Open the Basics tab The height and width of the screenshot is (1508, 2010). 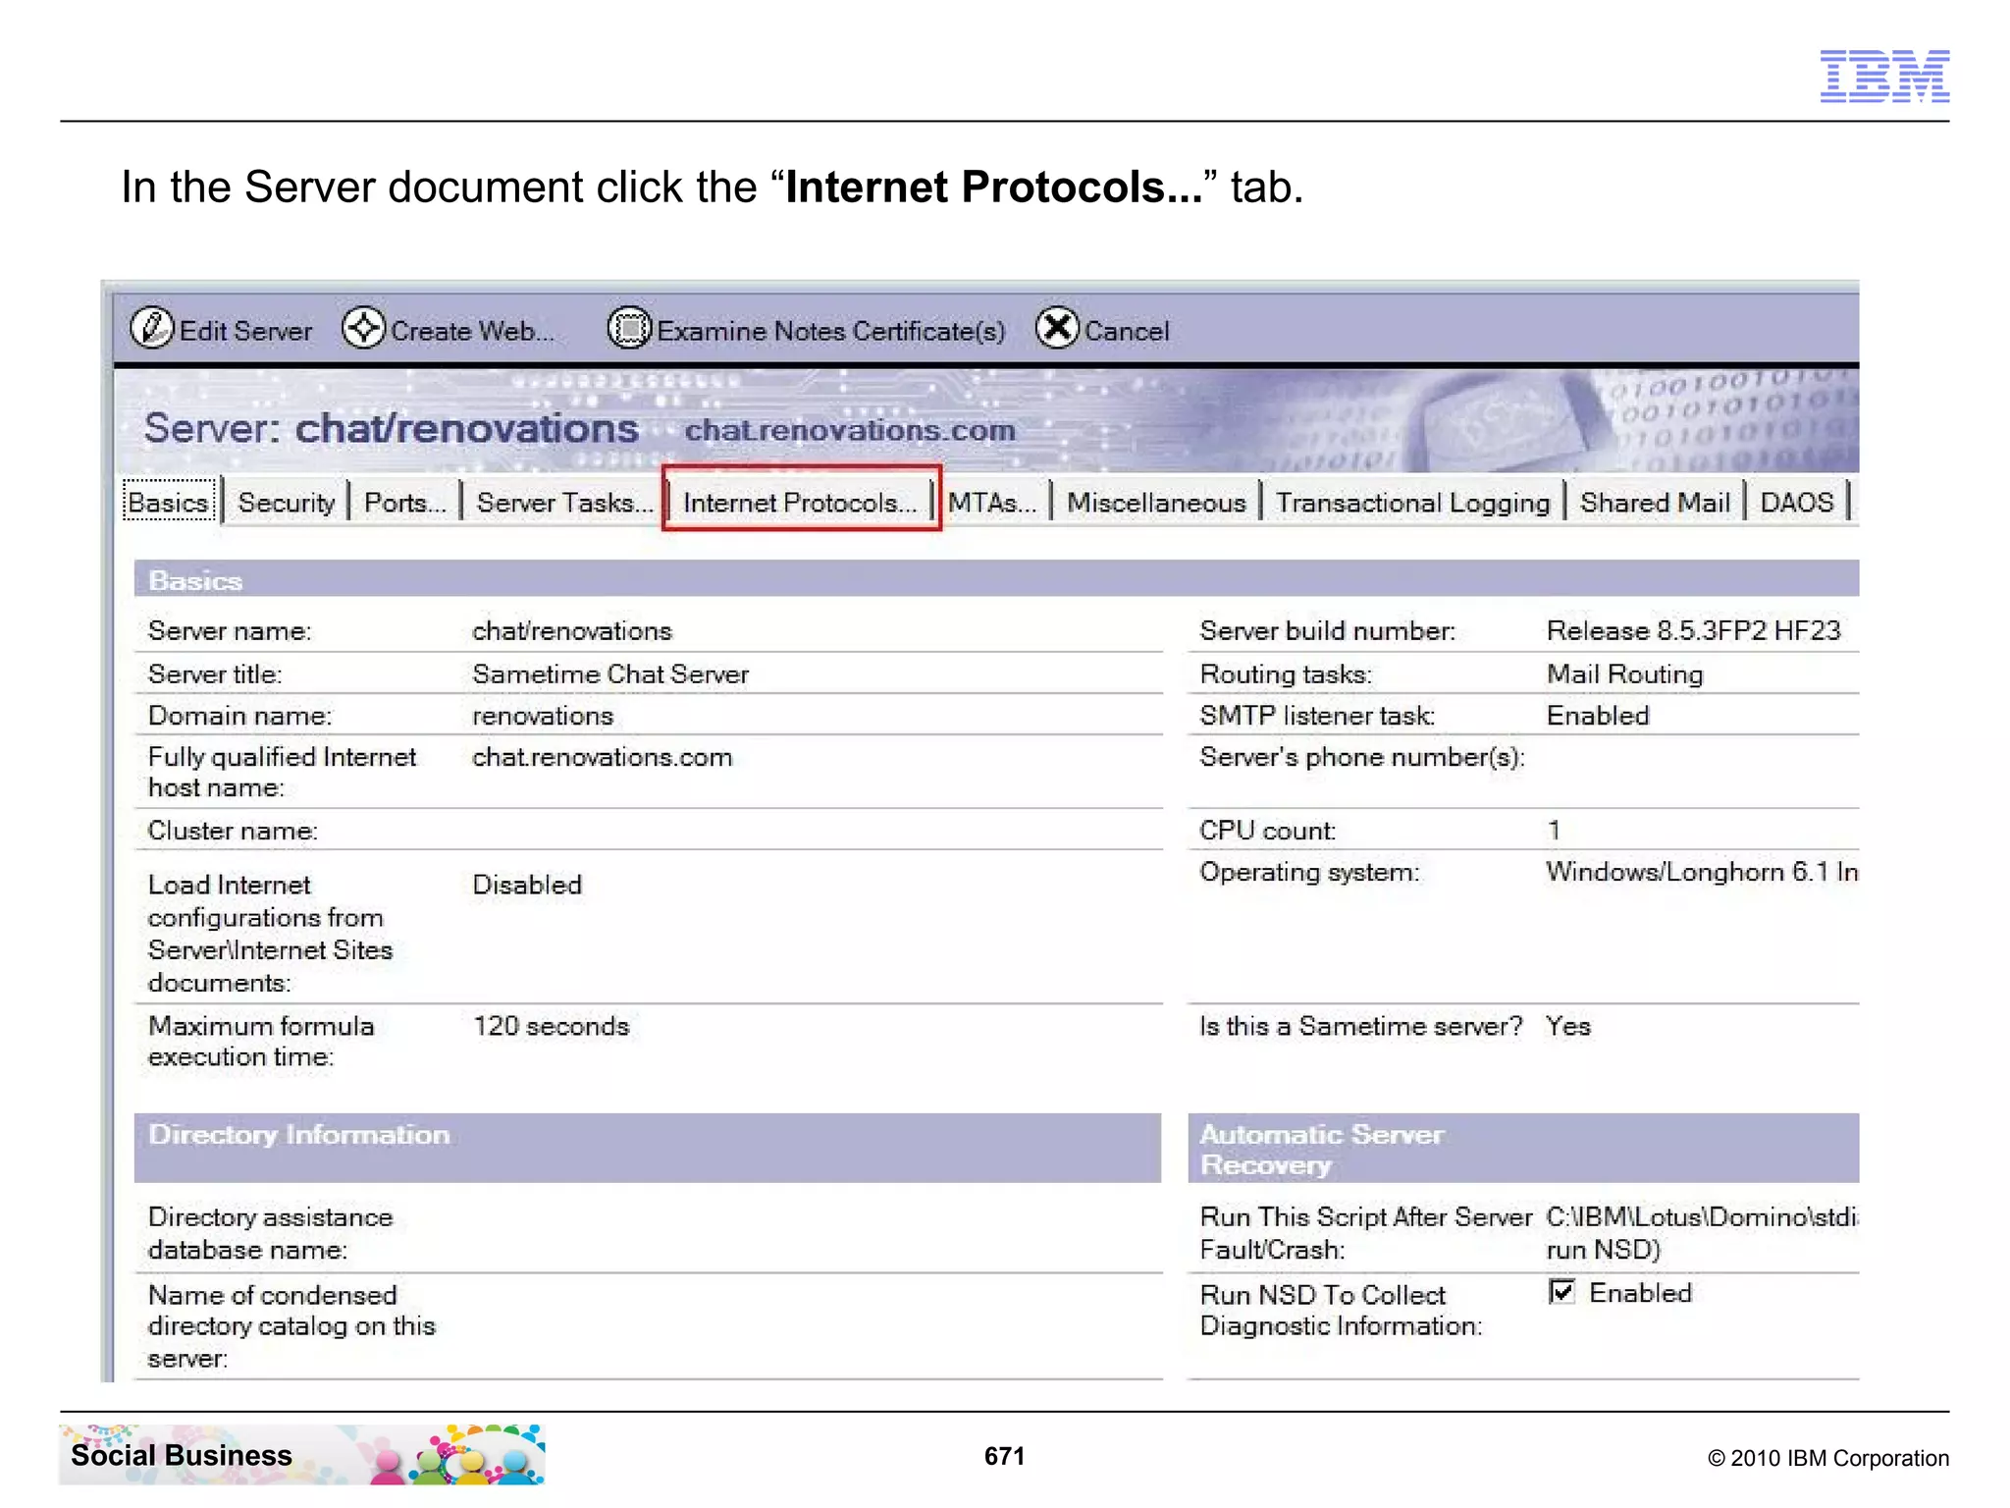tap(169, 503)
